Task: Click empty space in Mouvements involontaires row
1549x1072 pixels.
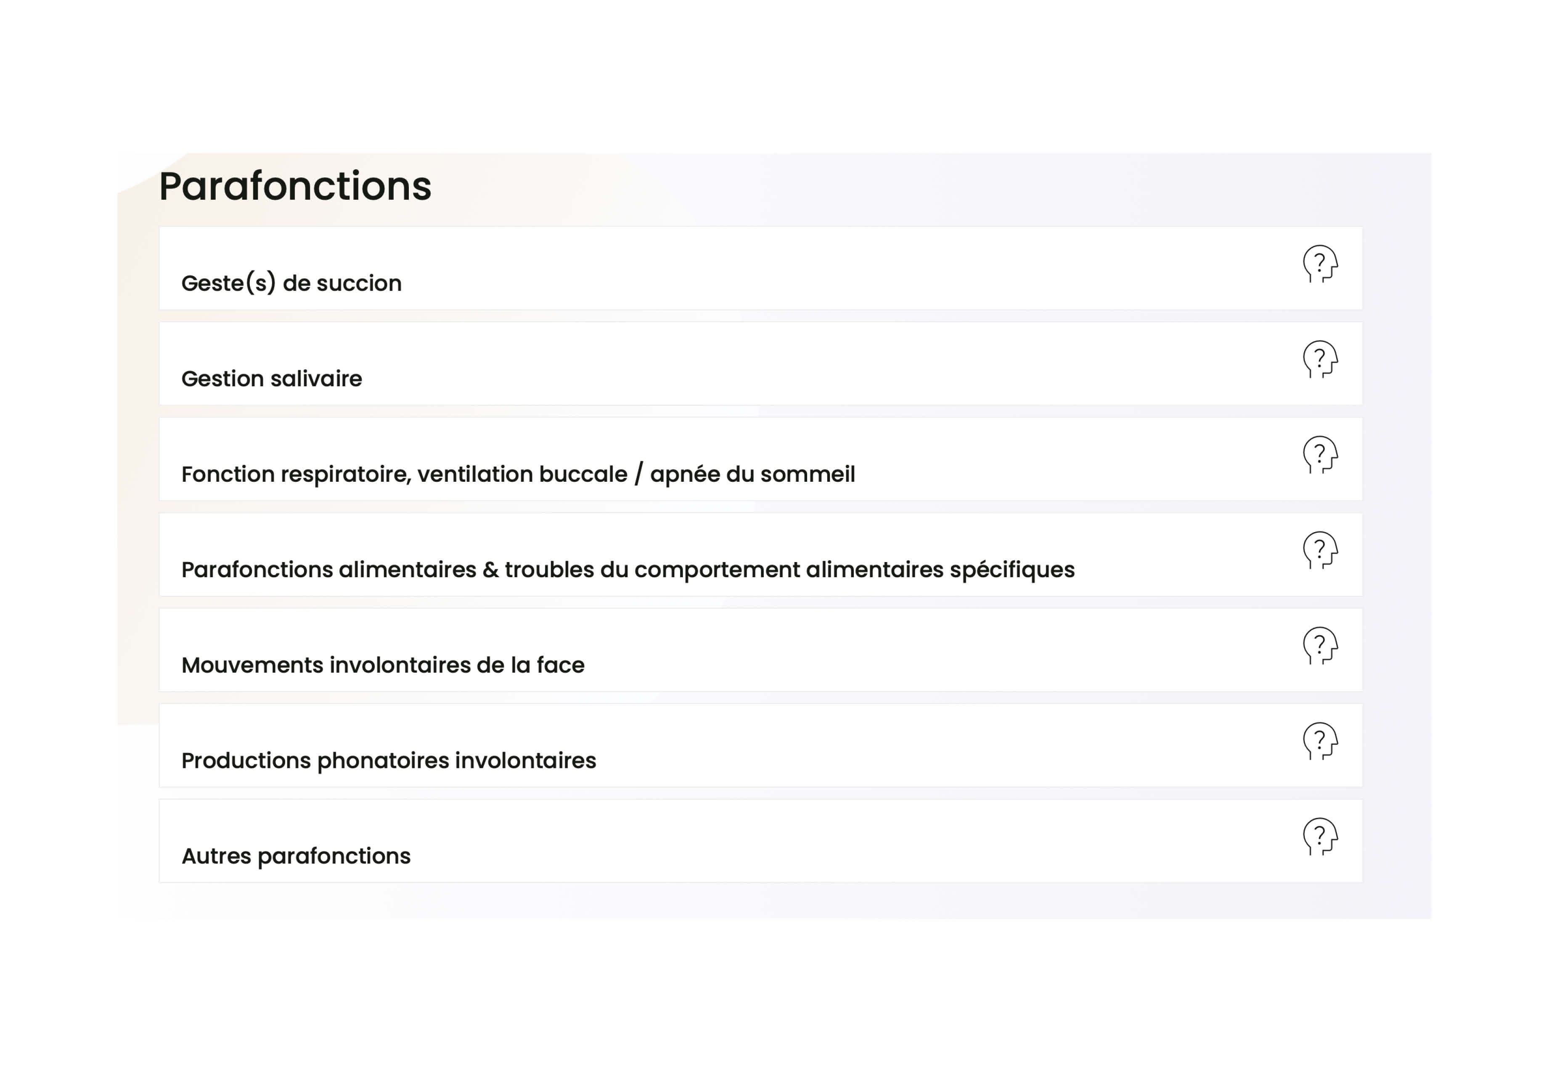Action: tap(874, 650)
